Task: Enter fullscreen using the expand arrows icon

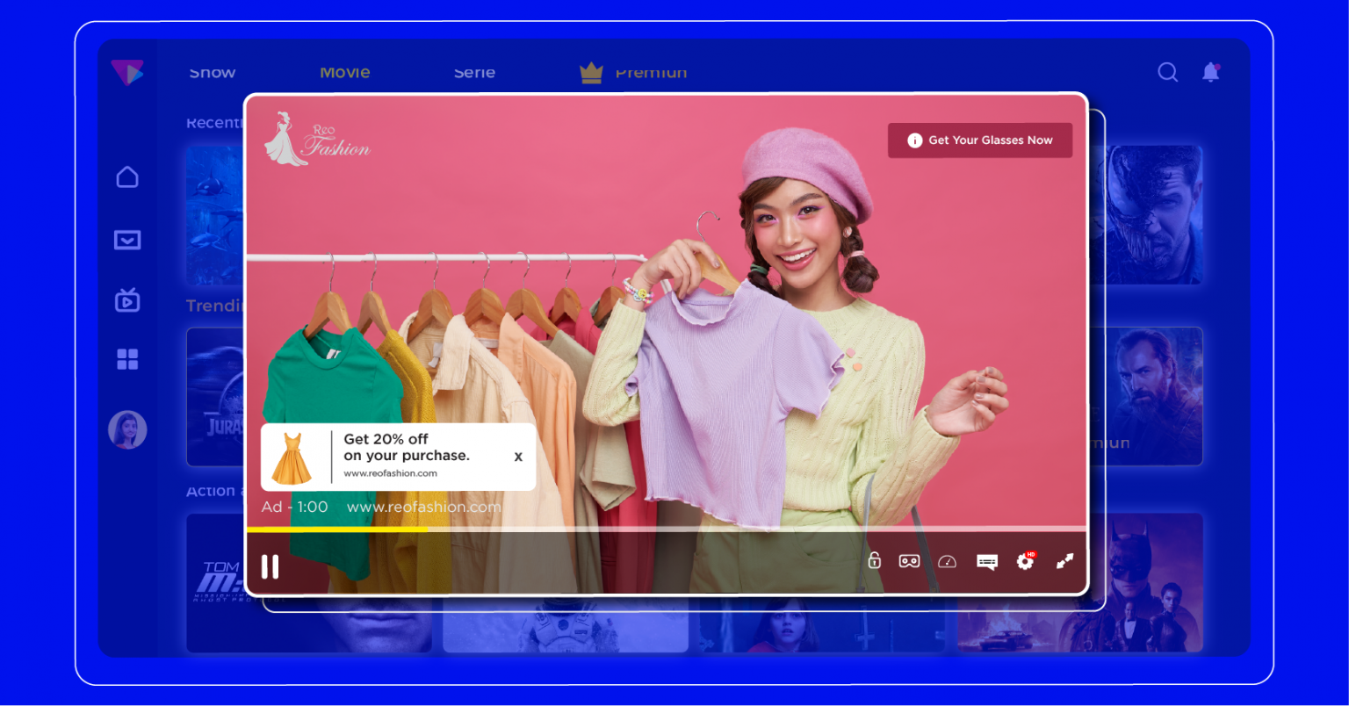Action: (x=1064, y=561)
